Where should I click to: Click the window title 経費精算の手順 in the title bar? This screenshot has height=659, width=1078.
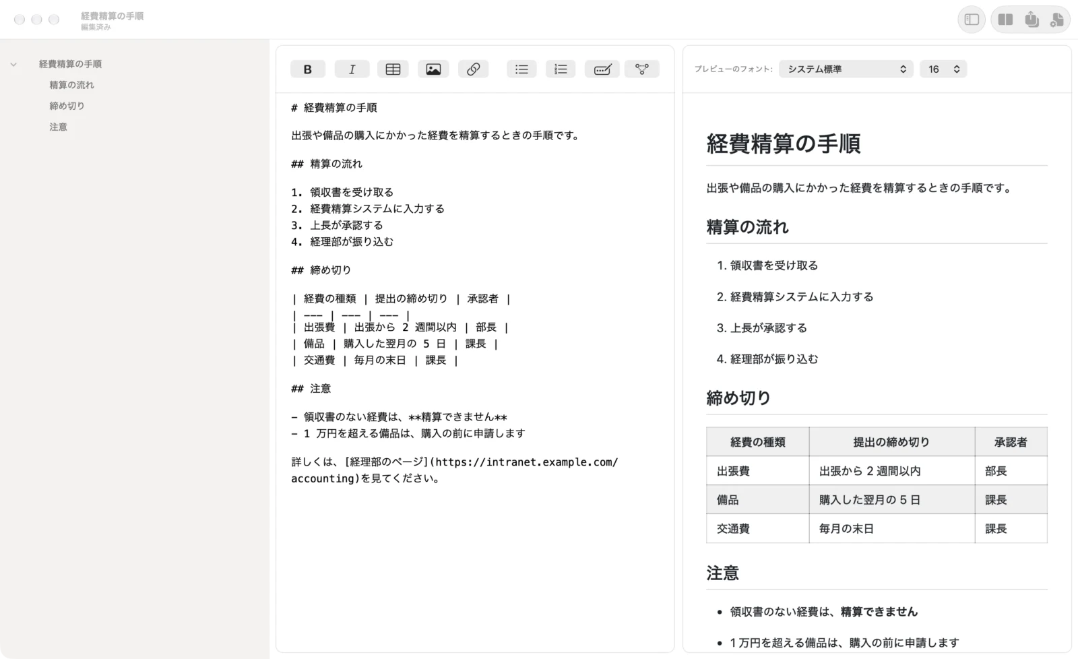tap(112, 15)
